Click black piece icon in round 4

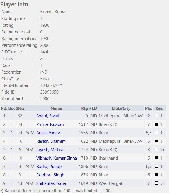click(157, 141)
